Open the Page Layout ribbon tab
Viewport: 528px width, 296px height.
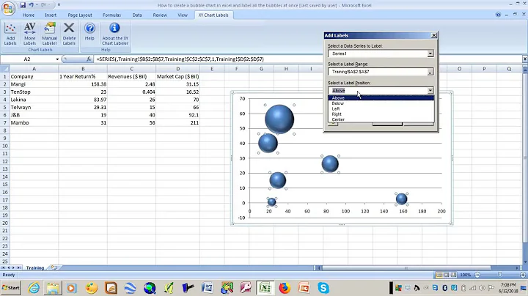(x=80, y=15)
